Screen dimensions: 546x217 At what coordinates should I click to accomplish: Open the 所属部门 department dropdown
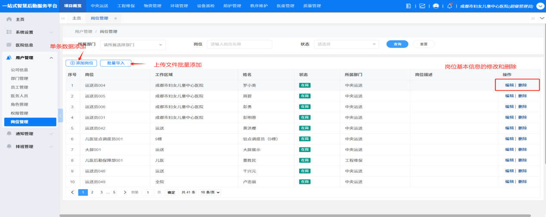pos(133,44)
